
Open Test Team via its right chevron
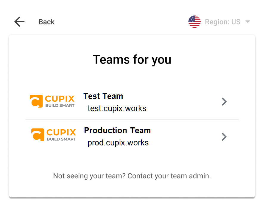[224, 102]
